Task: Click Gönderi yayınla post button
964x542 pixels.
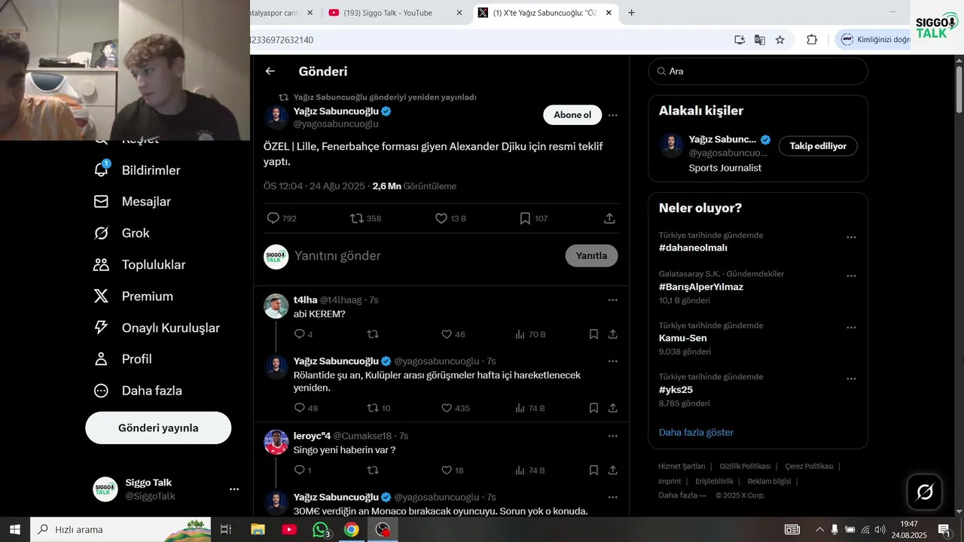Action: 158,428
